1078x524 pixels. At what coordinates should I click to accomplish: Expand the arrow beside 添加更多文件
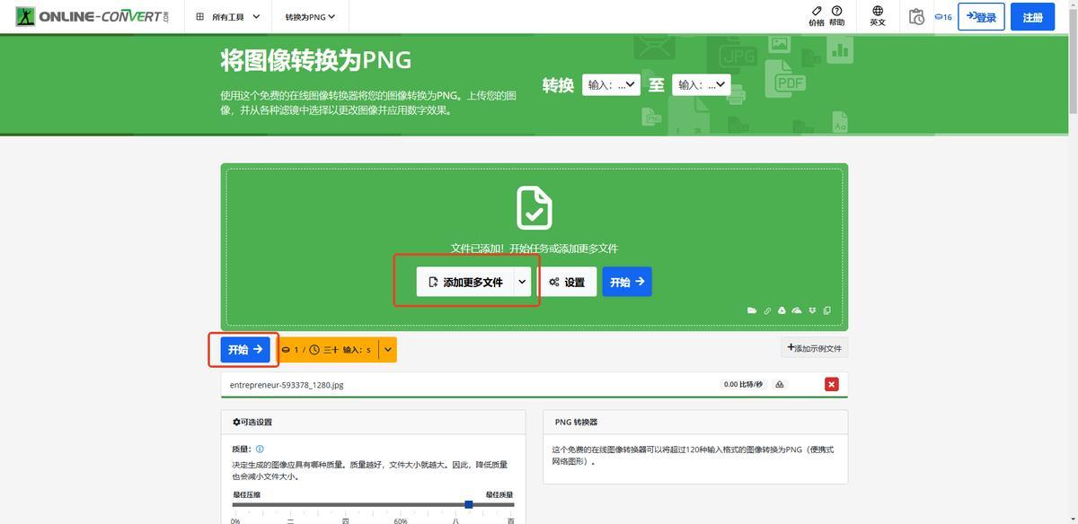tap(522, 282)
